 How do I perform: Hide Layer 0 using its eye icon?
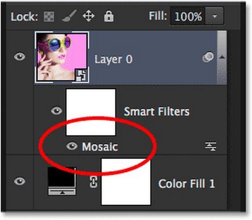[20, 57]
